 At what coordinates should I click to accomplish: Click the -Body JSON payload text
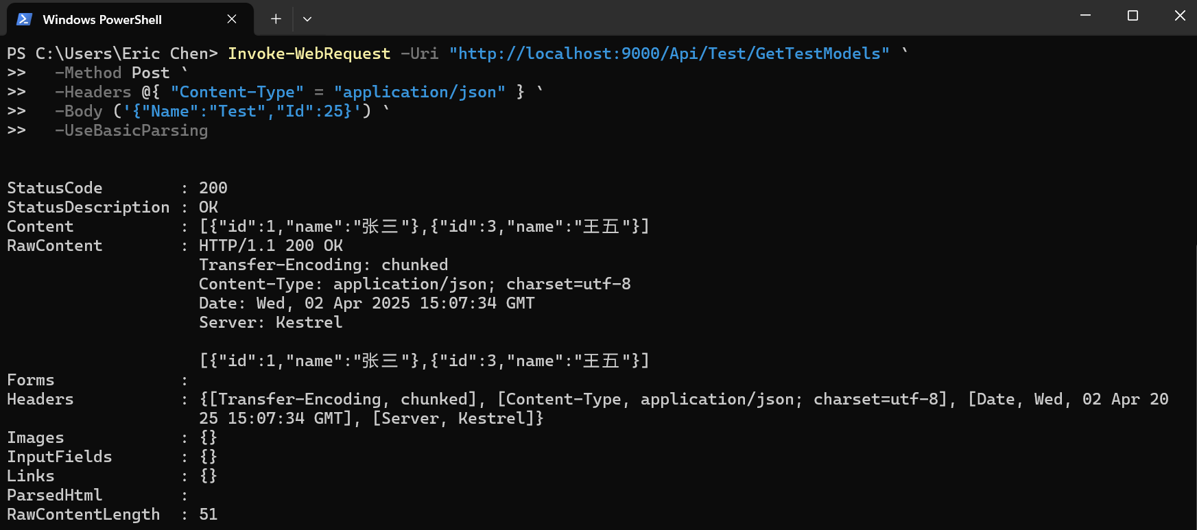click(241, 111)
